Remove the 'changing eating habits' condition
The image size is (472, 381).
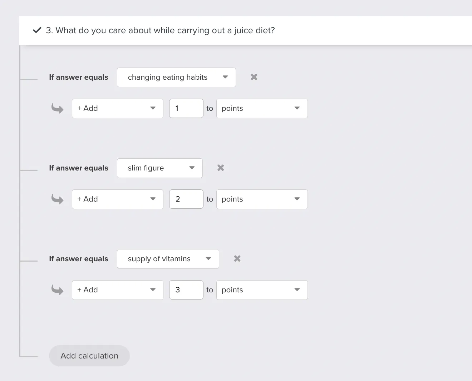coord(254,77)
